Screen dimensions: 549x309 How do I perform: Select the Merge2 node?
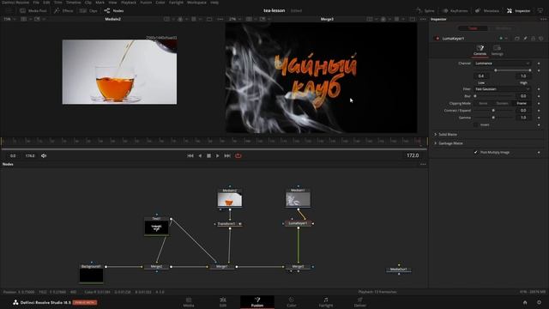tap(156, 267)
